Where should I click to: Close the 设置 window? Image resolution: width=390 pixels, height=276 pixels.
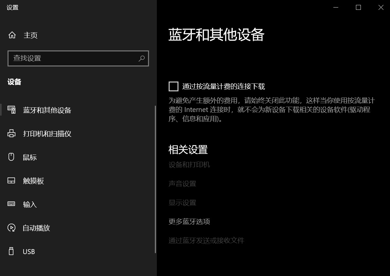tap(381, 7)
